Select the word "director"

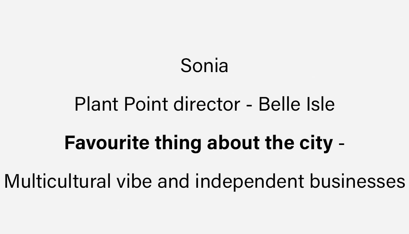point(207,104)
